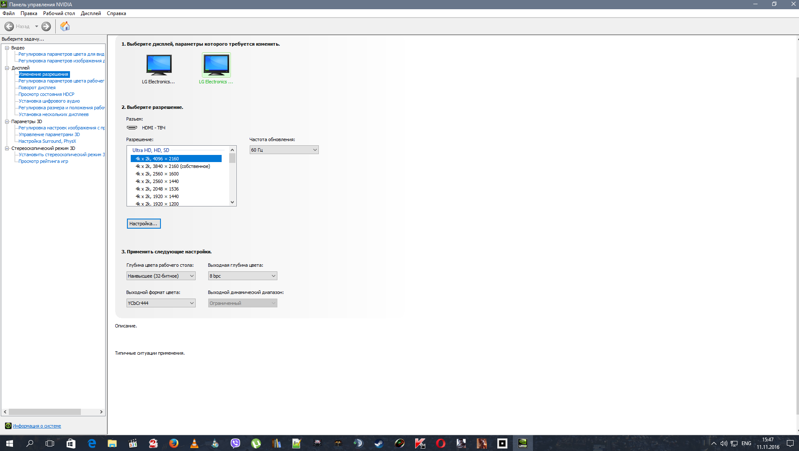Open the refresh rate 60 Гц dropdown

click(284, 150)
